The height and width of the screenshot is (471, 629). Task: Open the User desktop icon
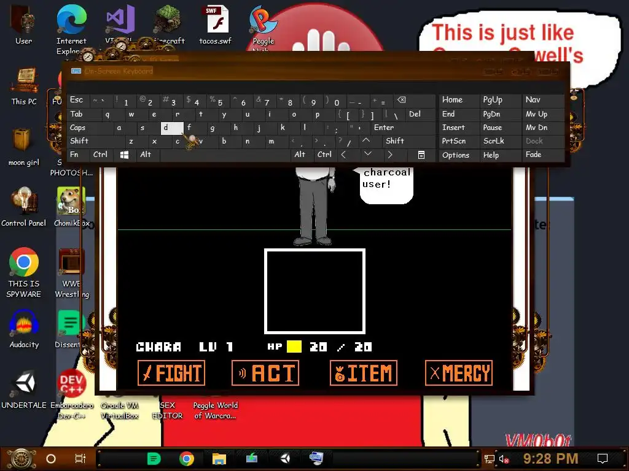[23, 24]
